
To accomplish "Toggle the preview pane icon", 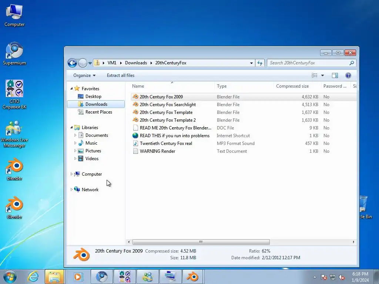I will coord(335,75).
